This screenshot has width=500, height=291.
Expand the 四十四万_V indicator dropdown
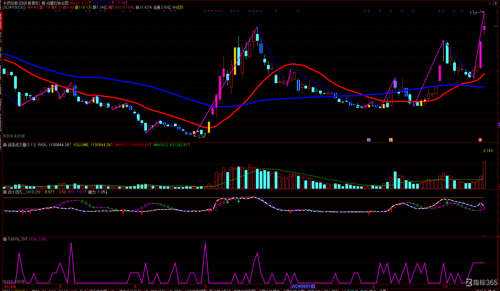[5, 192]
